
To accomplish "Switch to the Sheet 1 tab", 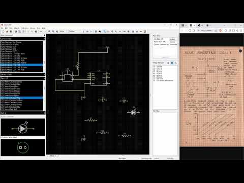I will (x=52, y=156).
